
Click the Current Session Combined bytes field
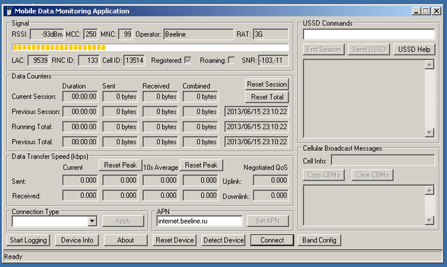pos(200,96)
